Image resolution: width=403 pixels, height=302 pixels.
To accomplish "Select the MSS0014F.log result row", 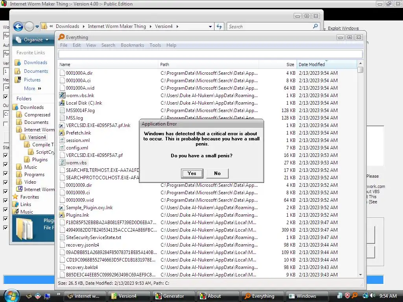I will (208, 110).
